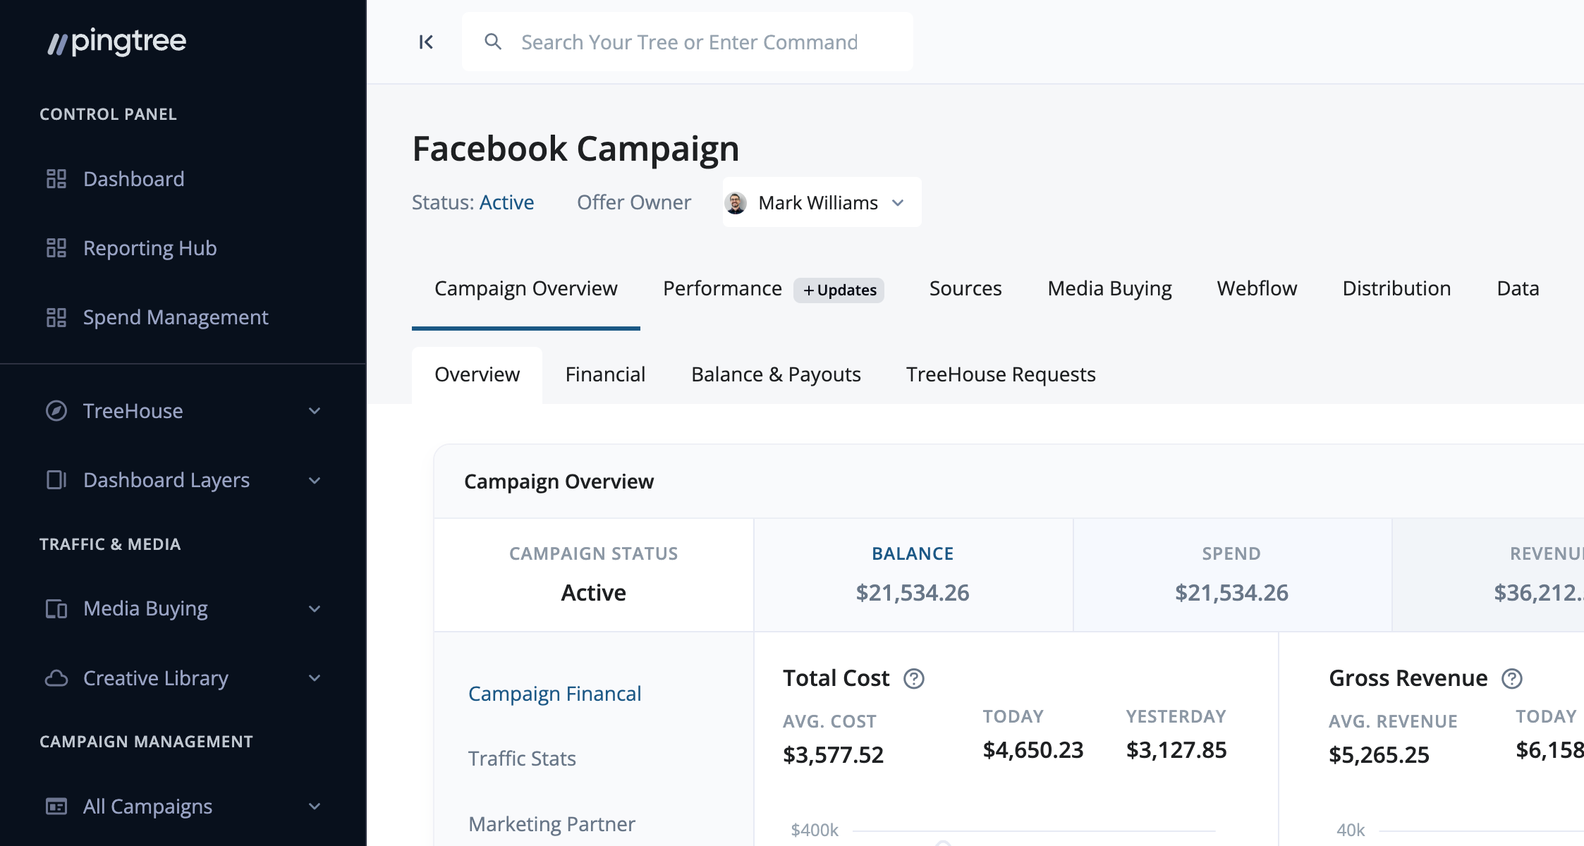Open the Traffic Stats link
The width and height of the screenshot is (1584, 846).
tap(522, 759)
